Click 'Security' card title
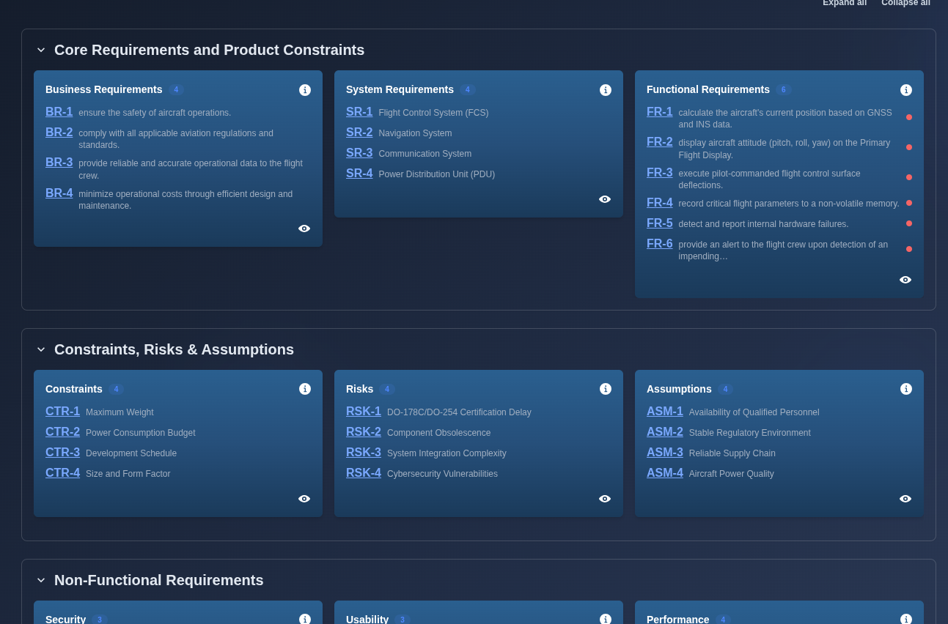This screenshot has width=948, height=624. click(x=65, y=619)
